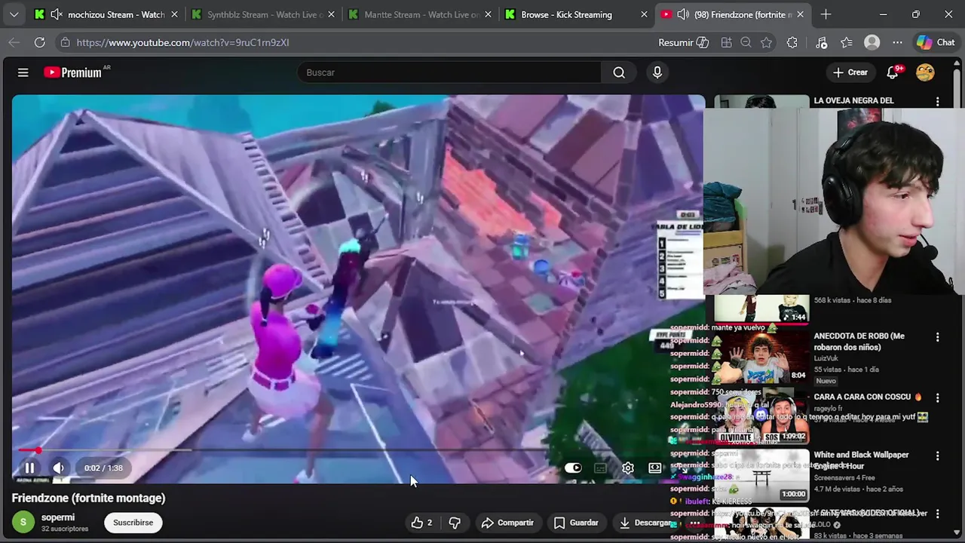Open White and Black Wallpaper video title
Viewport: 965px width, 543px height.
click(x=862, y=460)
